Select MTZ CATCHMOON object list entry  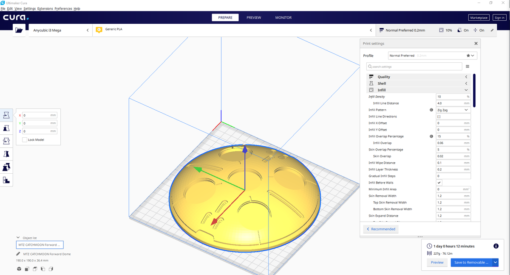click(x=40, y=245)
